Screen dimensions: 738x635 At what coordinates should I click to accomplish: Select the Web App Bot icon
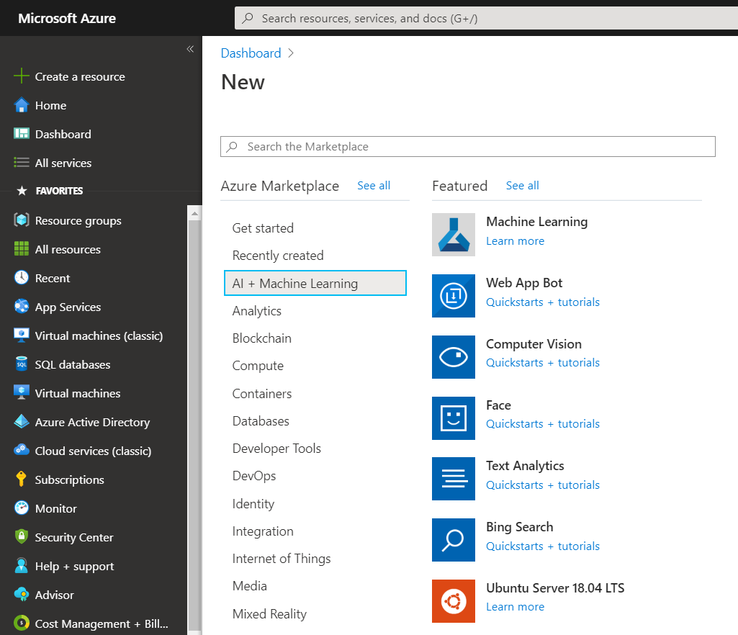[x=454, y=296]
